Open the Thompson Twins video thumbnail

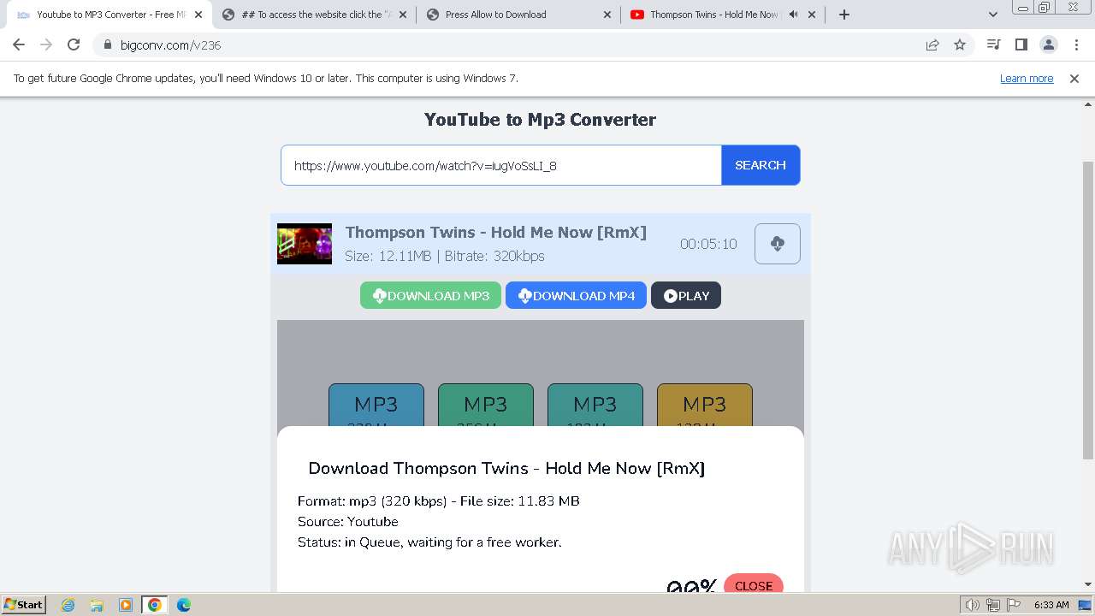coord(305,244)
